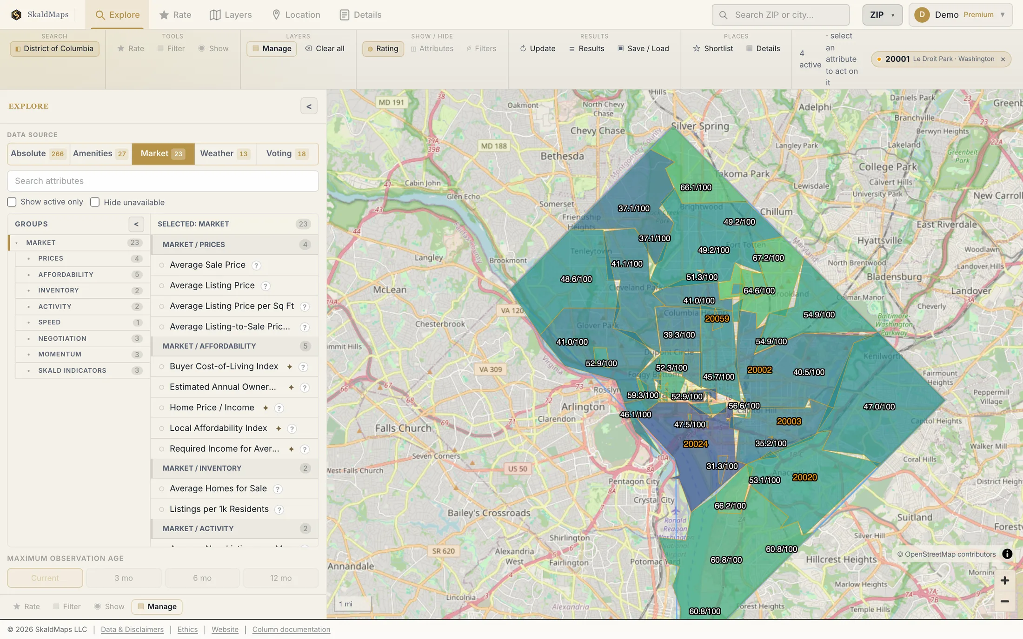The width and height of the screenshot is (1023, 639).
Task: Collapse the Groups column
Action: click(136, 224)
